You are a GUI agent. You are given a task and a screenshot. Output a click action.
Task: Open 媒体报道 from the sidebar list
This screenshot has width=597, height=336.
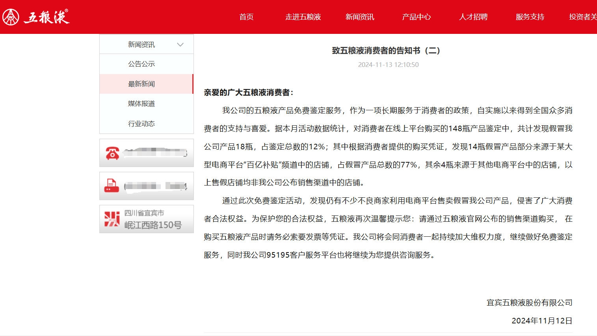tap(141, 104)
